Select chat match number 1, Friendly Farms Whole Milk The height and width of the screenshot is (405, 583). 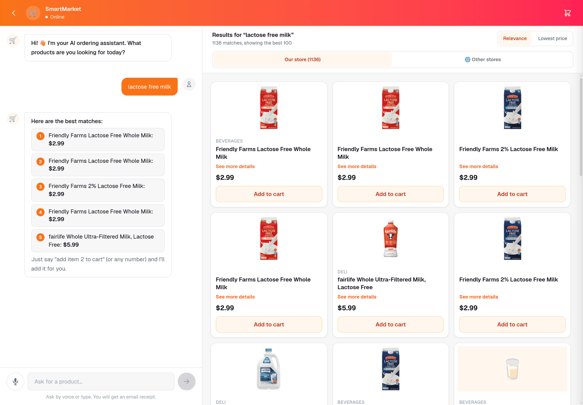(98, 140)
